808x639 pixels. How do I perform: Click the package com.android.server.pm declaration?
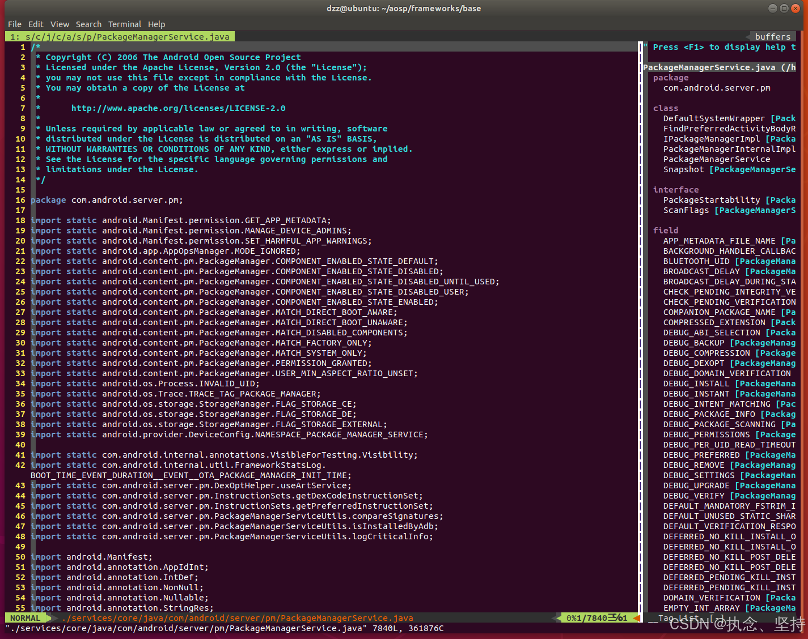click(107, 200)
